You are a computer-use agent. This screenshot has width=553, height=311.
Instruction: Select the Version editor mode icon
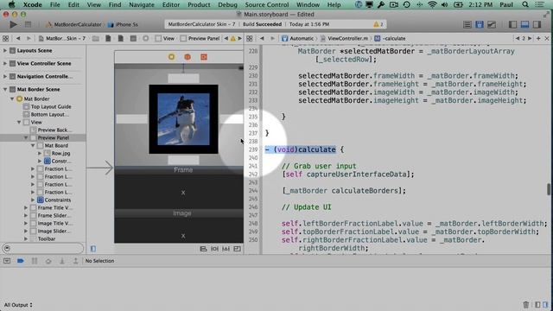pyautogui.click(x=492, y=24)
